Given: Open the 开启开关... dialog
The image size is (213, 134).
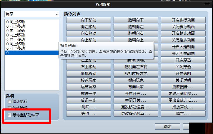Looking at the screenshot, I should click(x=136, y=93).
